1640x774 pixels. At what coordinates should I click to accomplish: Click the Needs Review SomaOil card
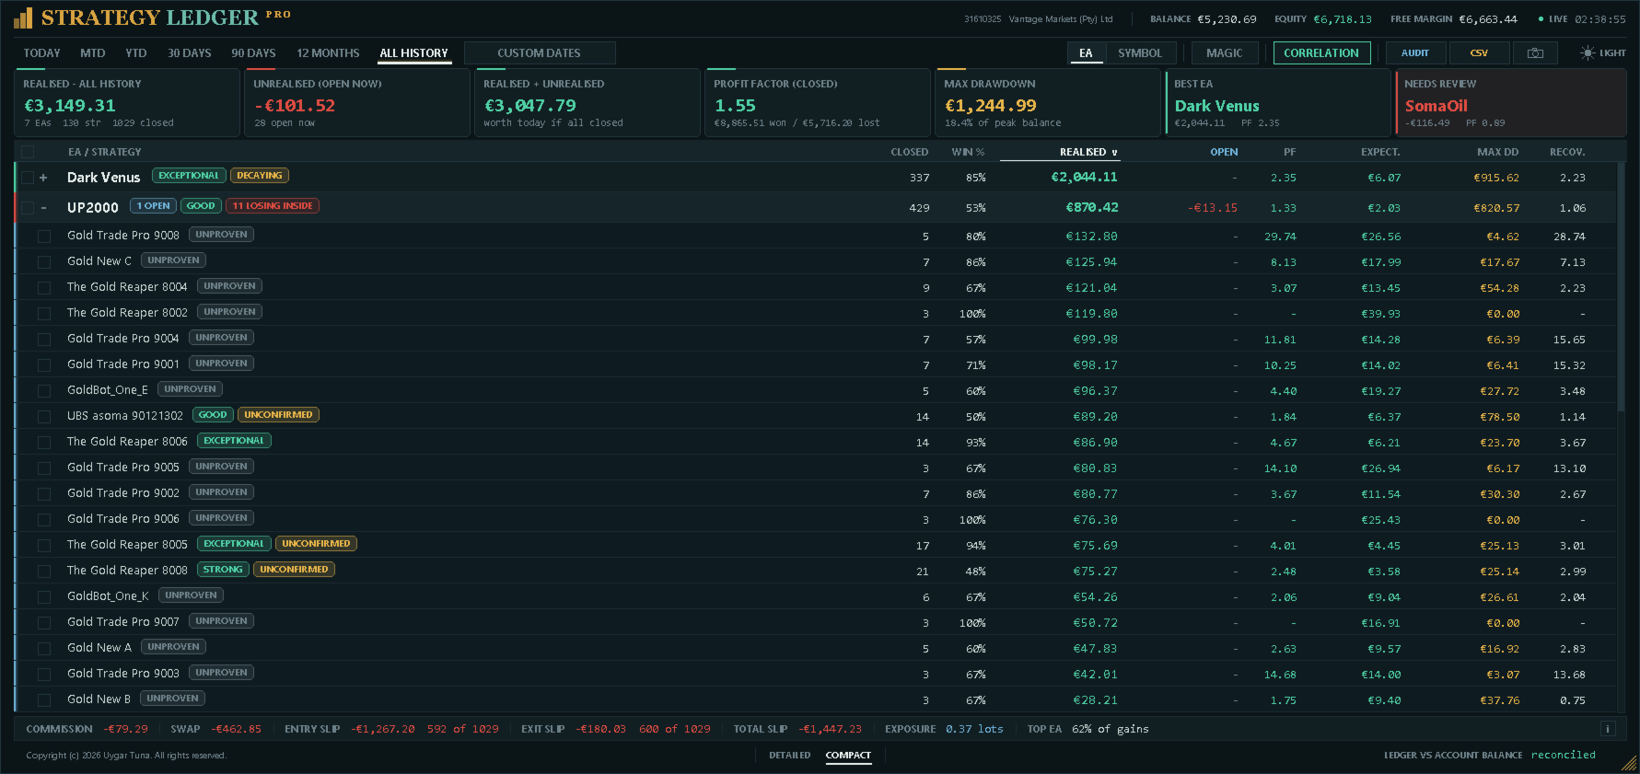[1510, 103]
